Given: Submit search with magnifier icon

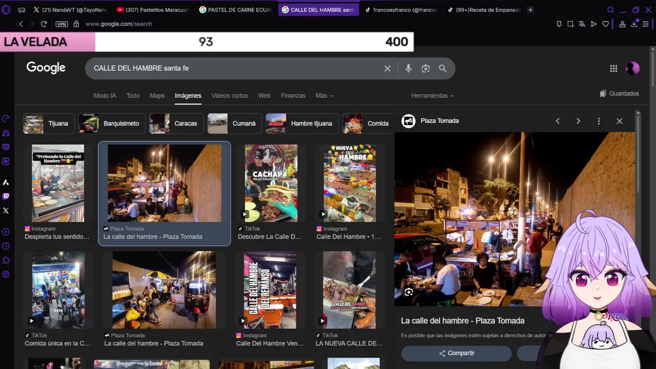Looking at the screenshot, I should (x=443, y=68).
